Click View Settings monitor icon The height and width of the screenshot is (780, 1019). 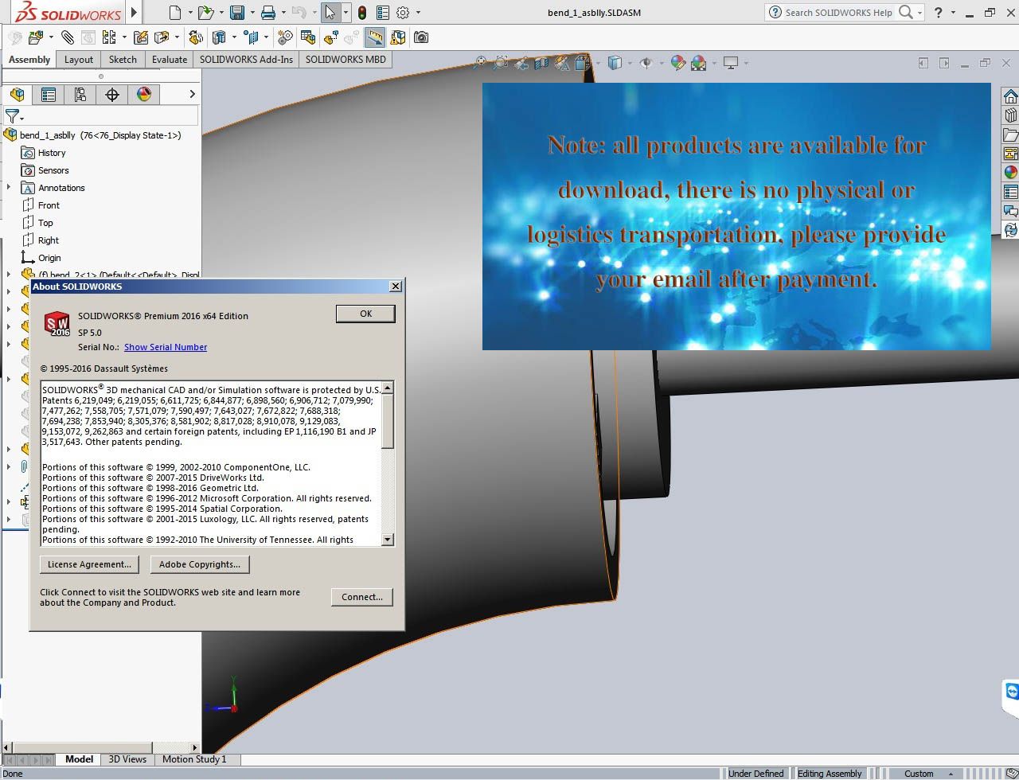(x=731, y=62)
